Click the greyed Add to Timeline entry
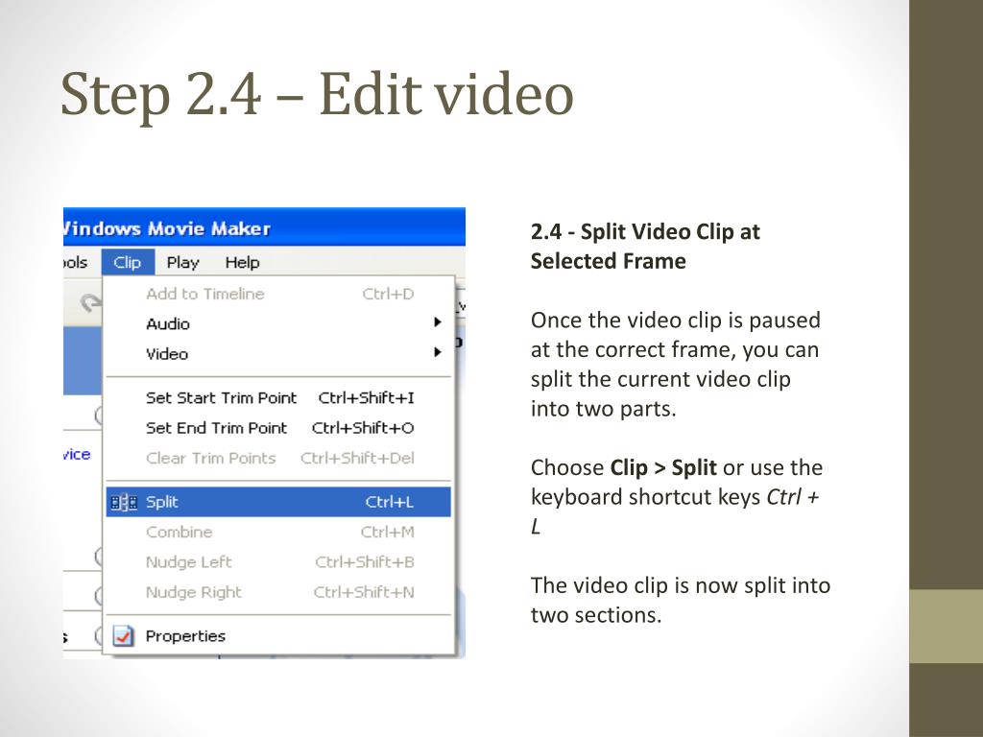The image size is (983, 737). pos(278,294)
